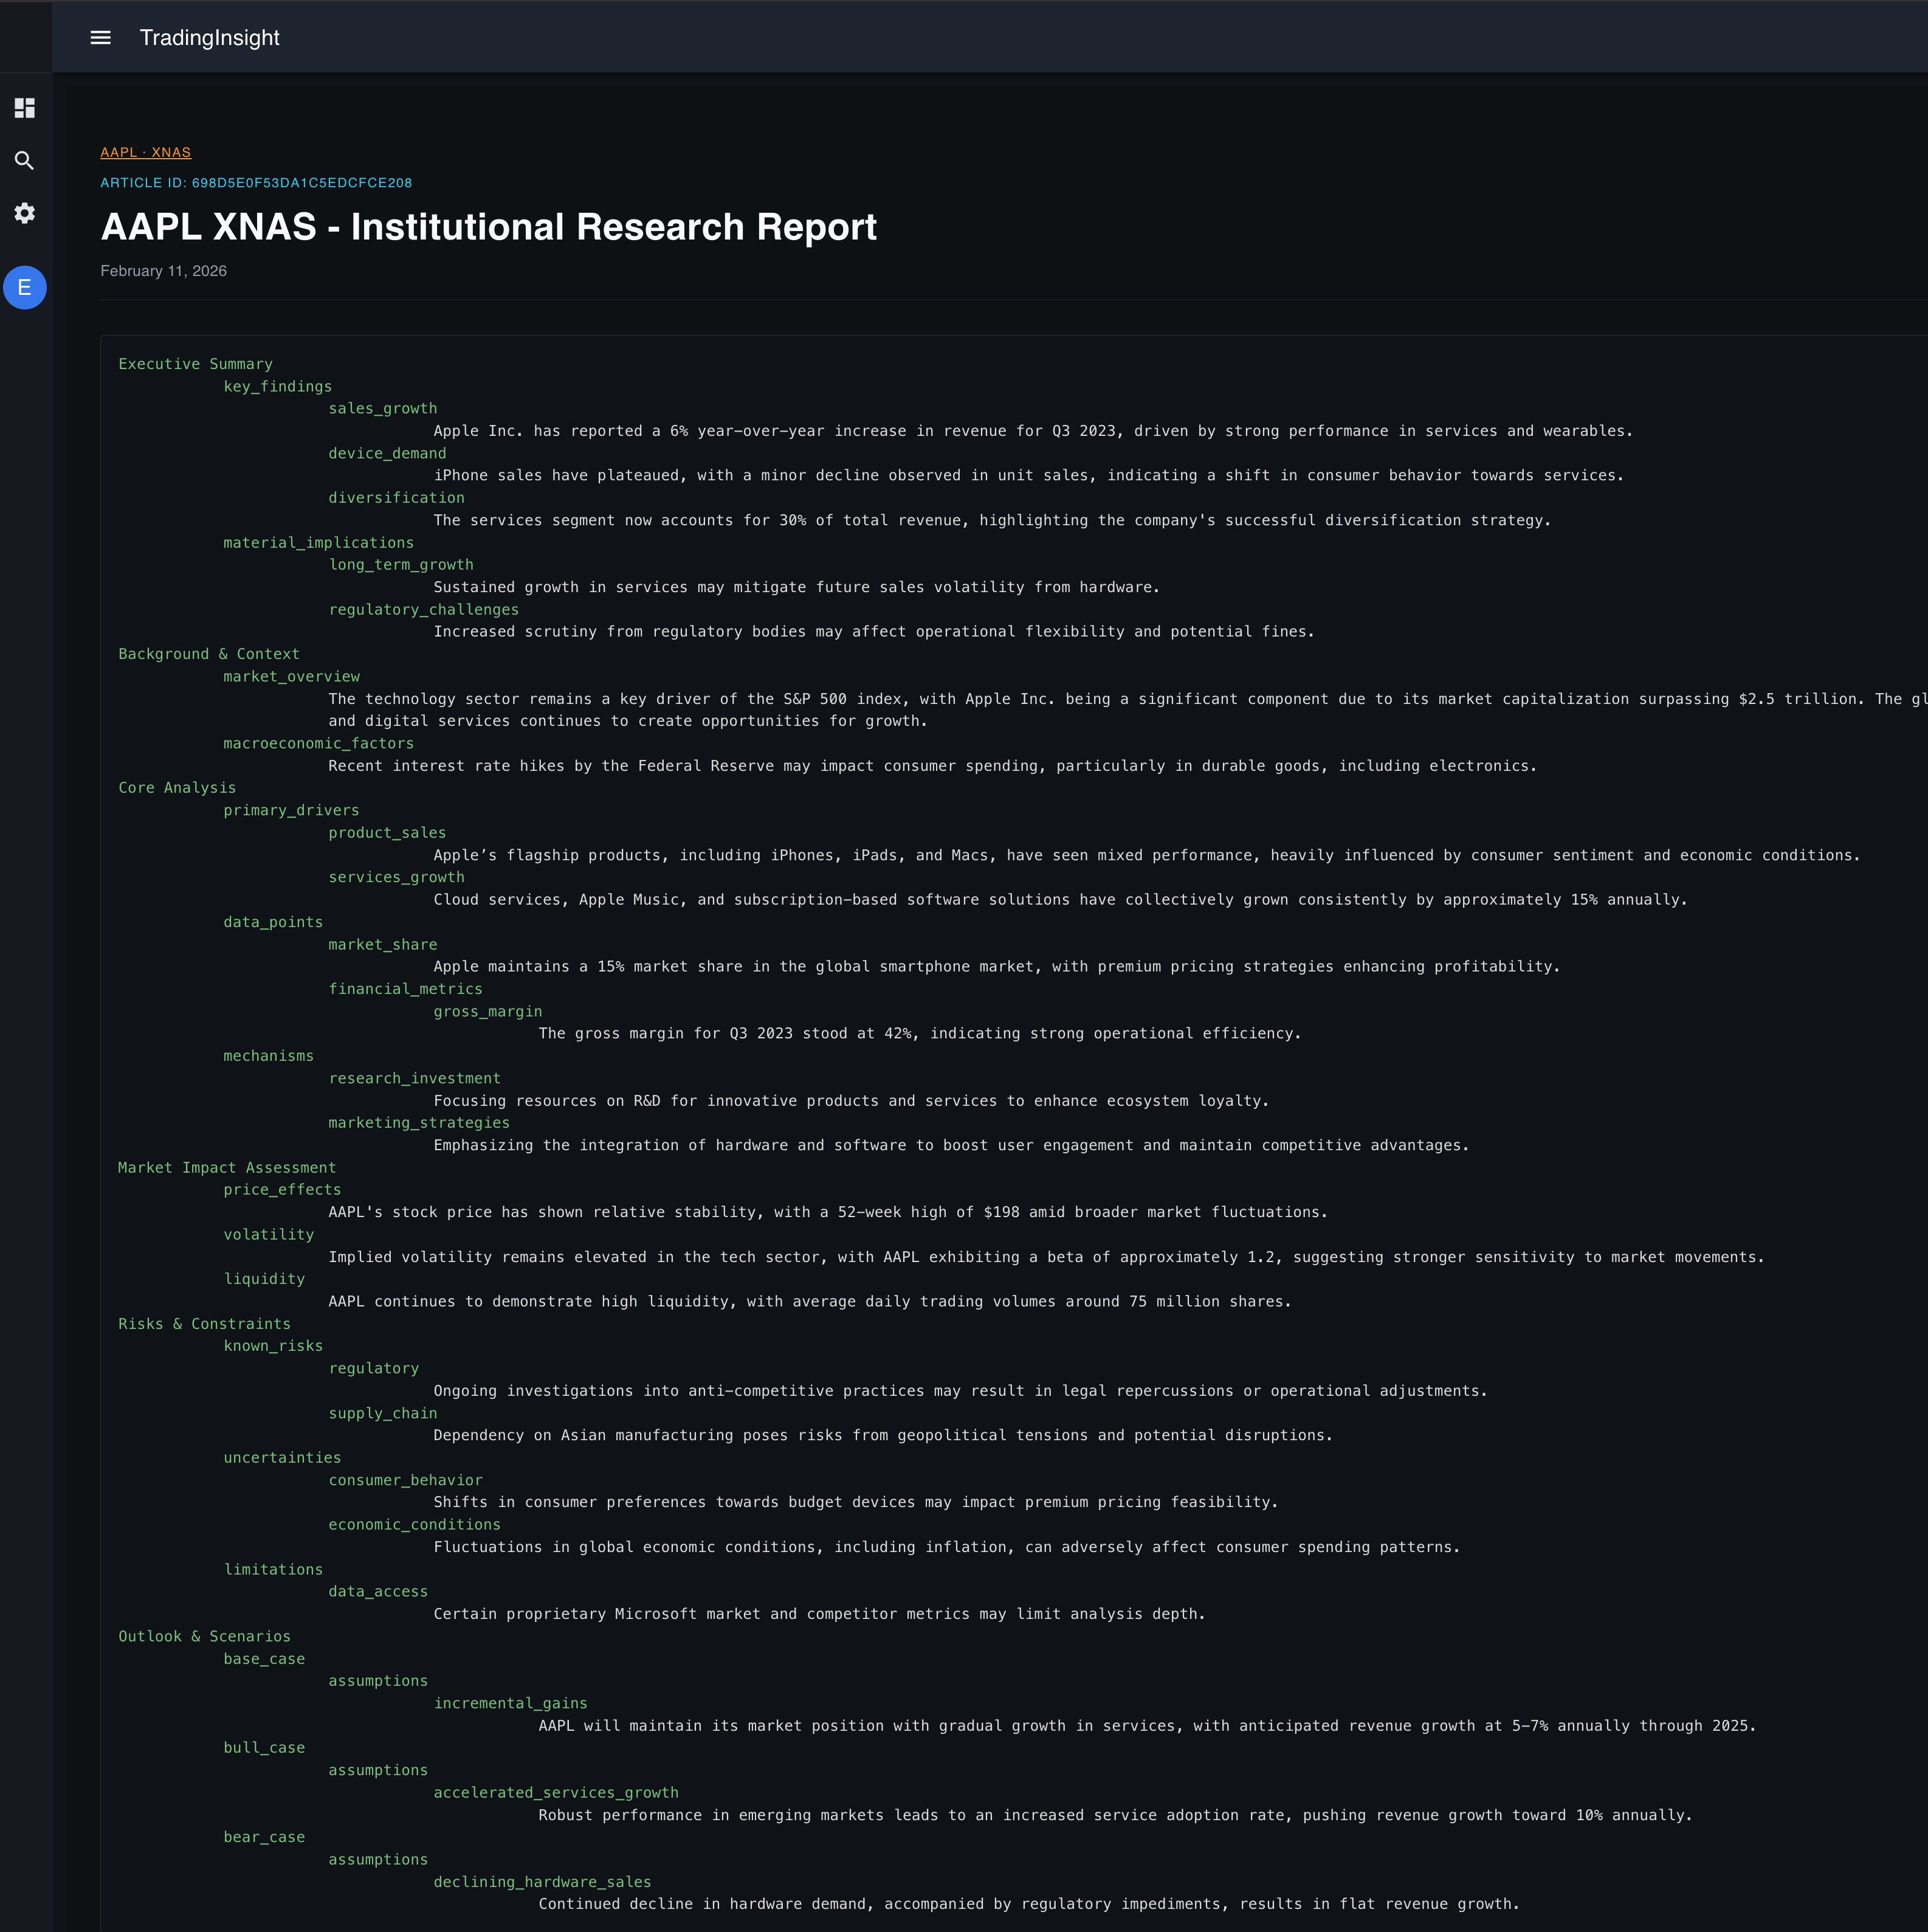Select the Risks & Constraints heading
Image resolution: width=1928 pixels, height=1932 pixels.
click(204, 1323)
